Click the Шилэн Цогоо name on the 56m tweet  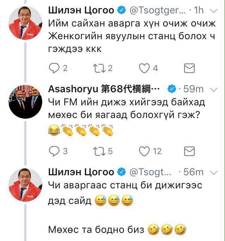[81, 172]
